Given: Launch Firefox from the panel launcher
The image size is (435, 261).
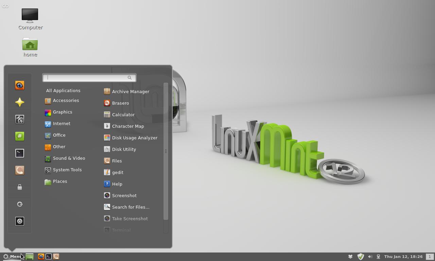Looking at the screenshot, I should click(41, 257).
